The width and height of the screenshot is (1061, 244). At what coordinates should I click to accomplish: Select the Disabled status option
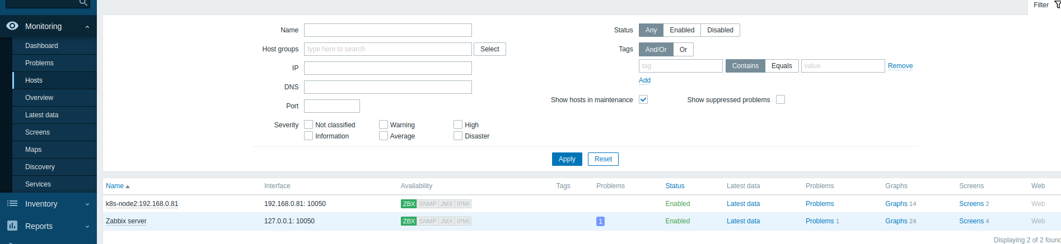(719, 30)
